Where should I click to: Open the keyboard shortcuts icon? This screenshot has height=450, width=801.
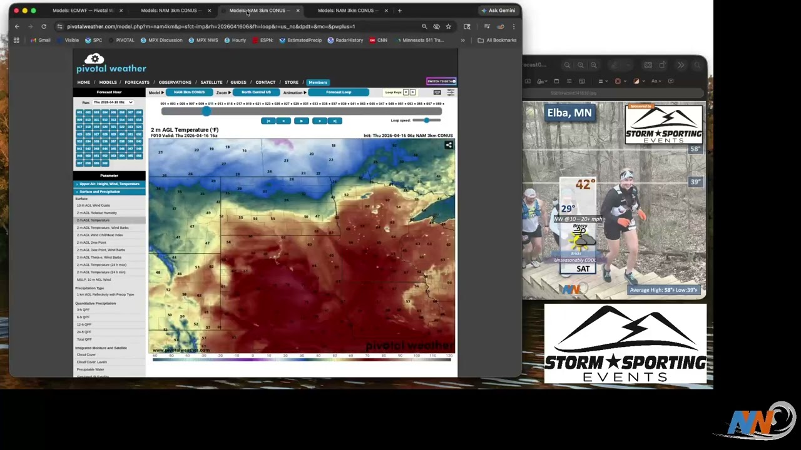[437, 92]
